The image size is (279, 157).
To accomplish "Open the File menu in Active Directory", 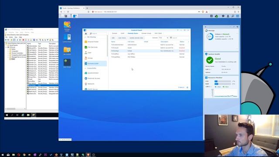I will pyautogui.click(x=6, y=37).
